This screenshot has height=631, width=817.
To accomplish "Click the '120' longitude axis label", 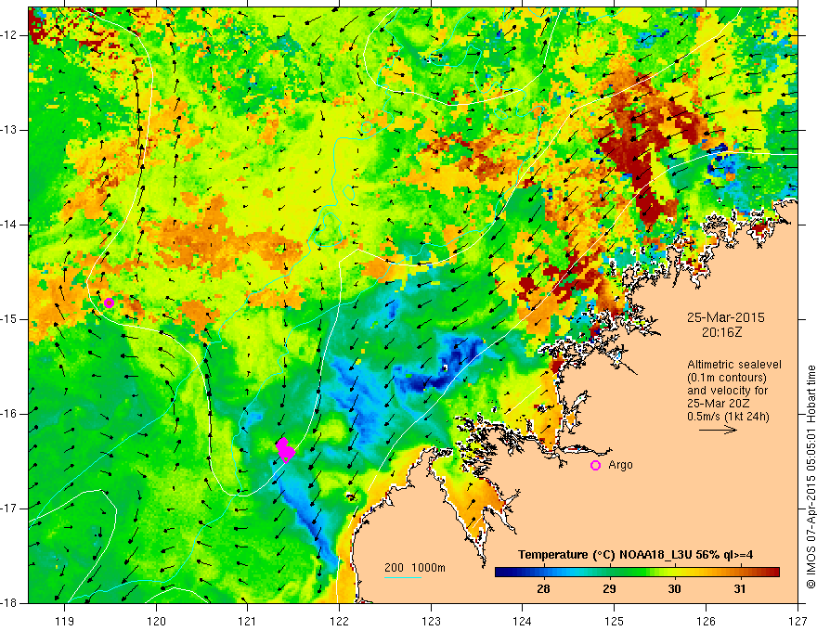I will [x=156, y=621].
